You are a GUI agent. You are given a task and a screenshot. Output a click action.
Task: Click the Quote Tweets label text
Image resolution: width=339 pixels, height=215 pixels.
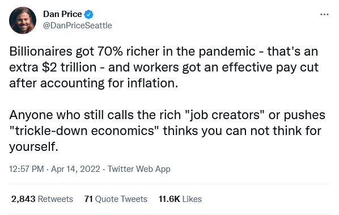point(121,199)
